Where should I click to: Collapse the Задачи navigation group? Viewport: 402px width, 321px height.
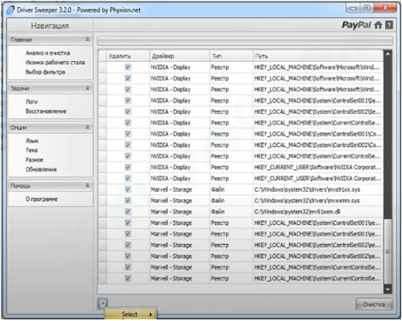click(x=88, y=88)
